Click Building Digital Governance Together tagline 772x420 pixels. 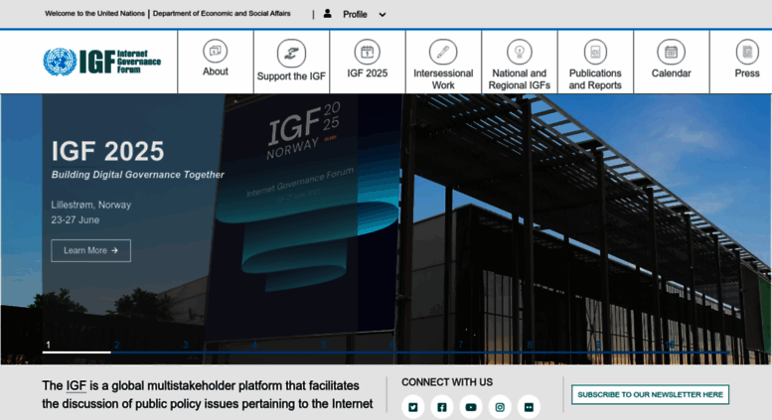click(138, 175)
